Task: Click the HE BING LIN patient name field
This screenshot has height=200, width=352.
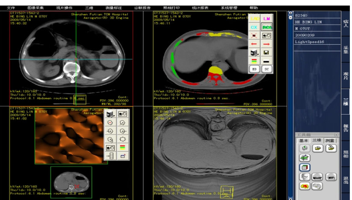Action: [317, 22]
